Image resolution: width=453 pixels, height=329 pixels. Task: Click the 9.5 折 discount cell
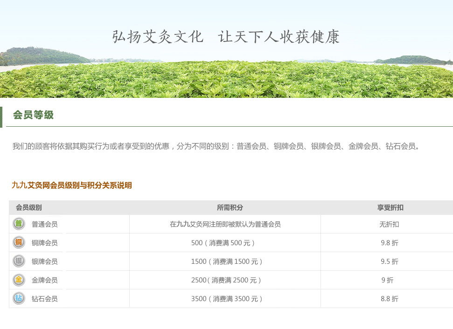pos(389,261)
